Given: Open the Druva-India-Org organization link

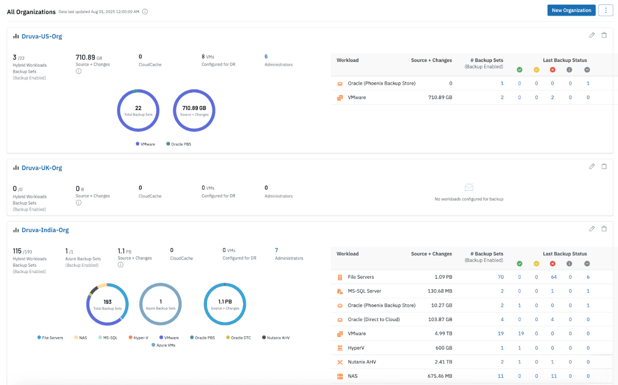Looking at the screenshot, I should (45, 230).
